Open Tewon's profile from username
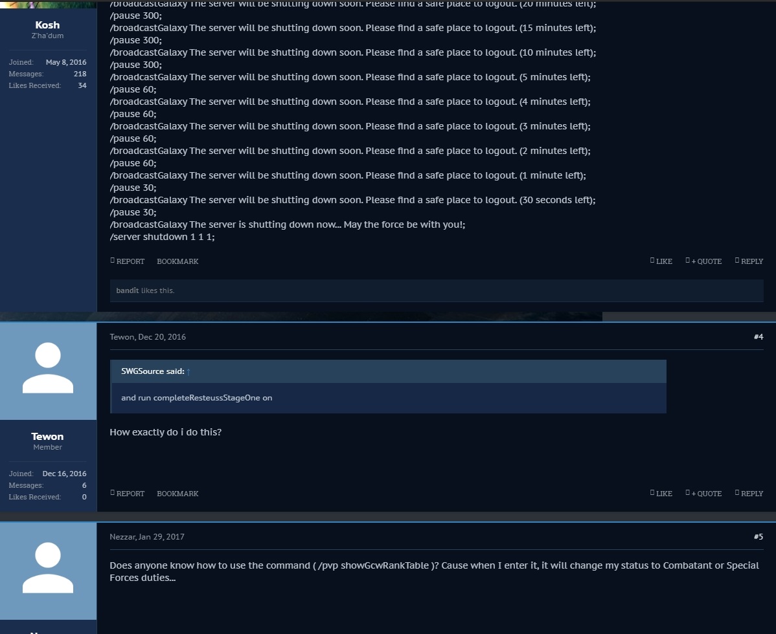Screen dimensions: 776x634 coord(47,436)
